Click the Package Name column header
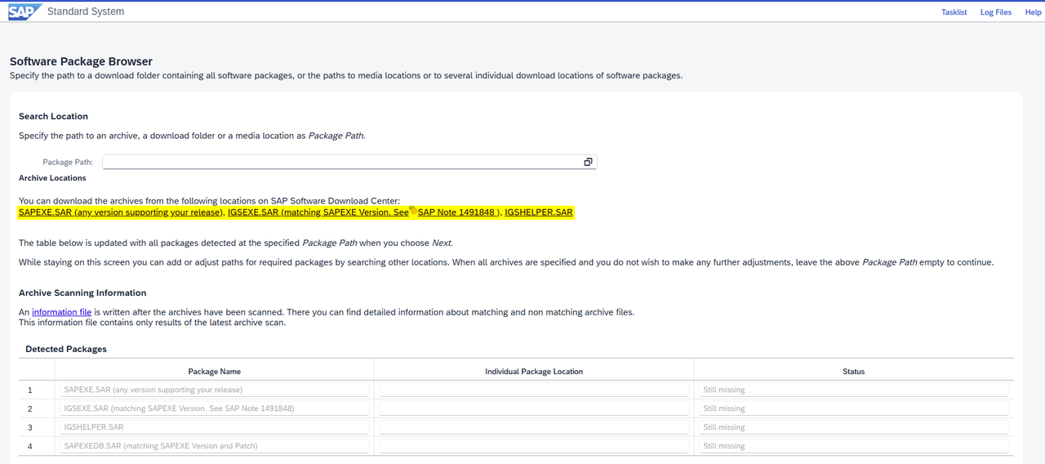 (x=215, y=372)
